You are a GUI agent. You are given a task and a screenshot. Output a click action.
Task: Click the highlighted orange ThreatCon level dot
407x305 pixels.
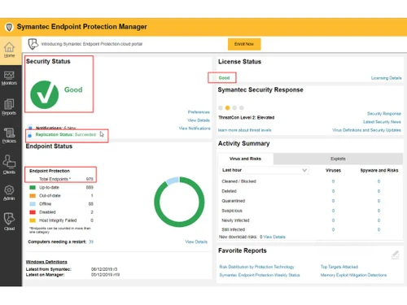(227, 108)
